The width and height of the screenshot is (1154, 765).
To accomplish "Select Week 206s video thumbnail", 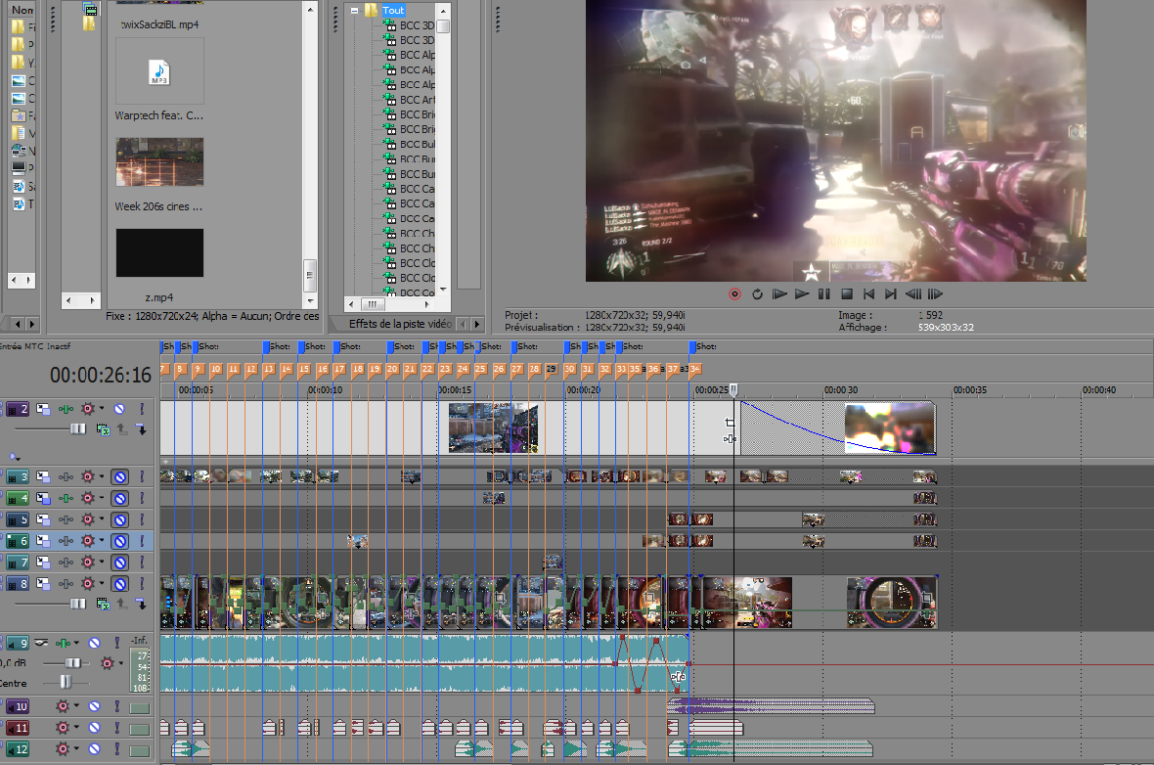I will 159,162.
